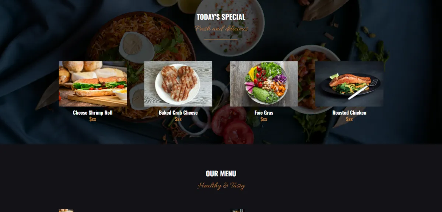
Task: Select the Foie Gras salad bowl picture
Action: click(264, 84)
